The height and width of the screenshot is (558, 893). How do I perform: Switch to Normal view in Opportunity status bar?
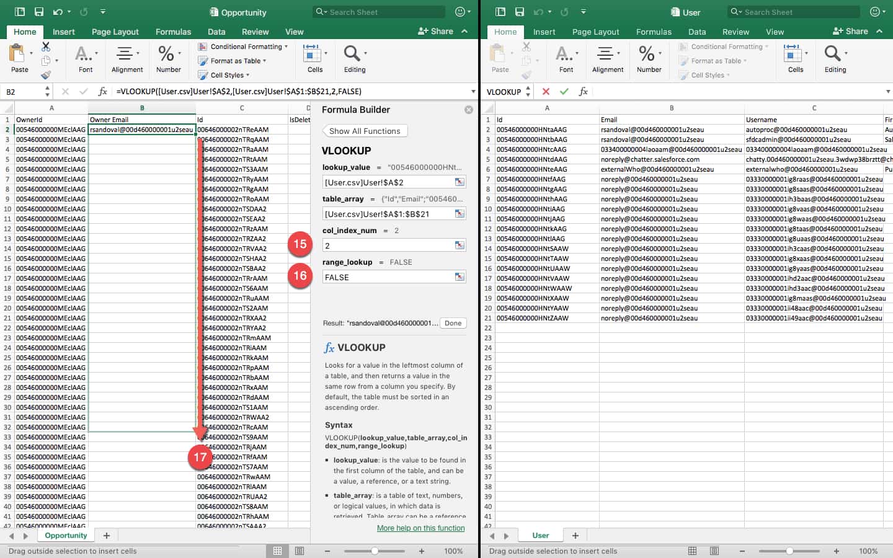point(277,551)
